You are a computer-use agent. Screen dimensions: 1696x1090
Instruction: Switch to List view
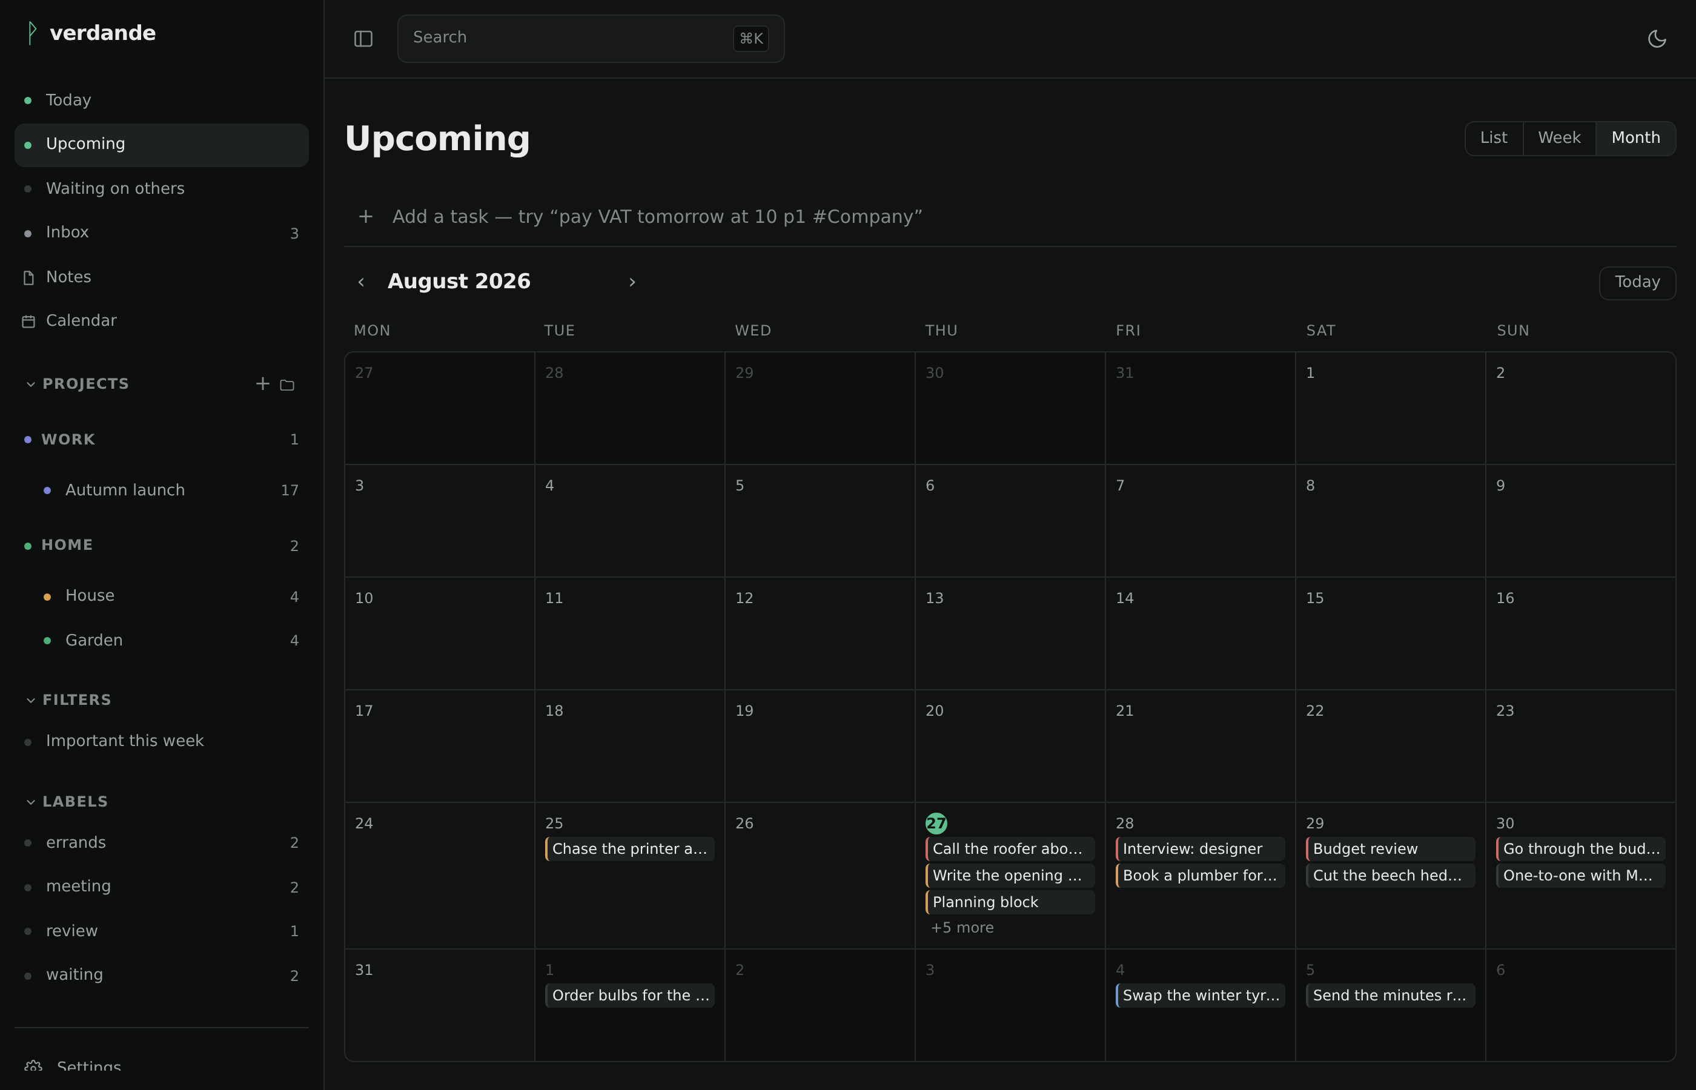(1494, 138)
